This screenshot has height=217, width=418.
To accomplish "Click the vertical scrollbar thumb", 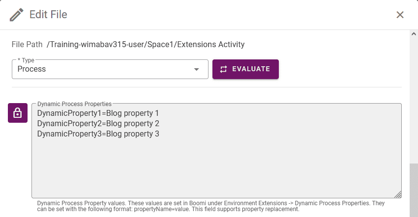I will pos(414,190).
